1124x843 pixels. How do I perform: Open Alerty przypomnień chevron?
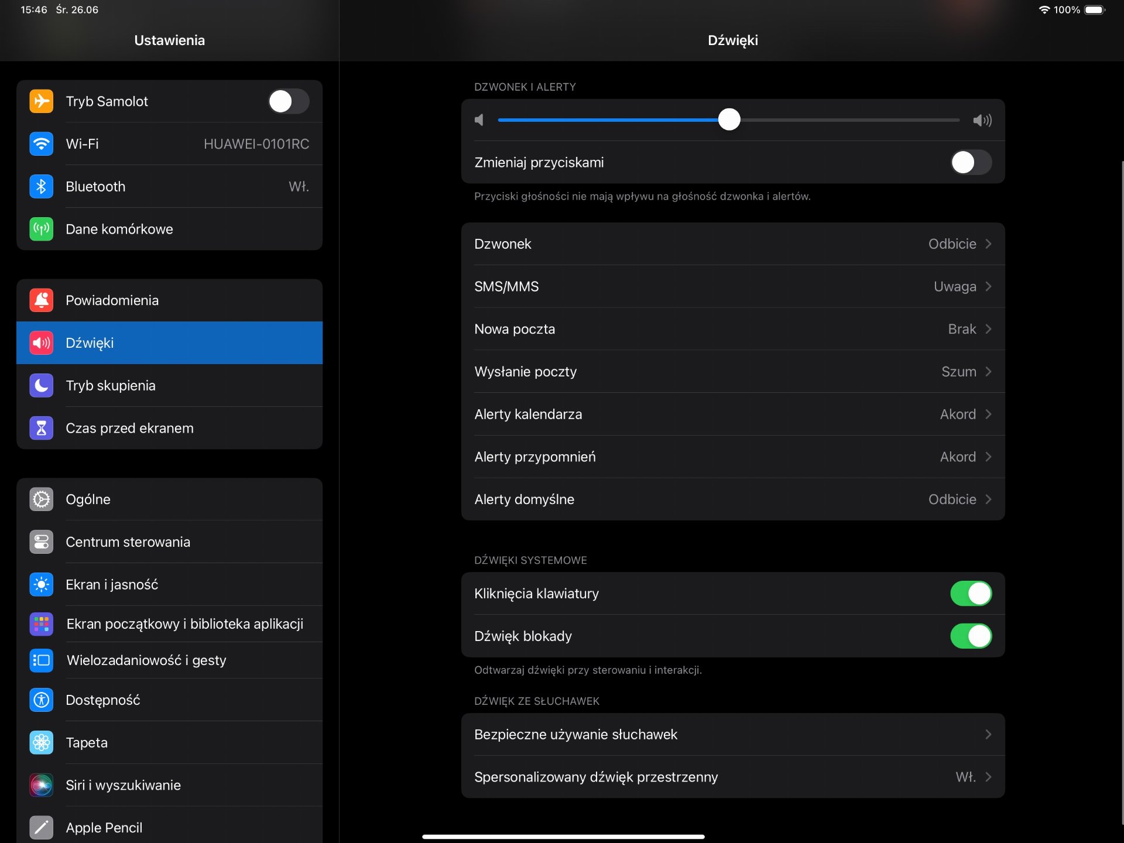click(988, 457)
